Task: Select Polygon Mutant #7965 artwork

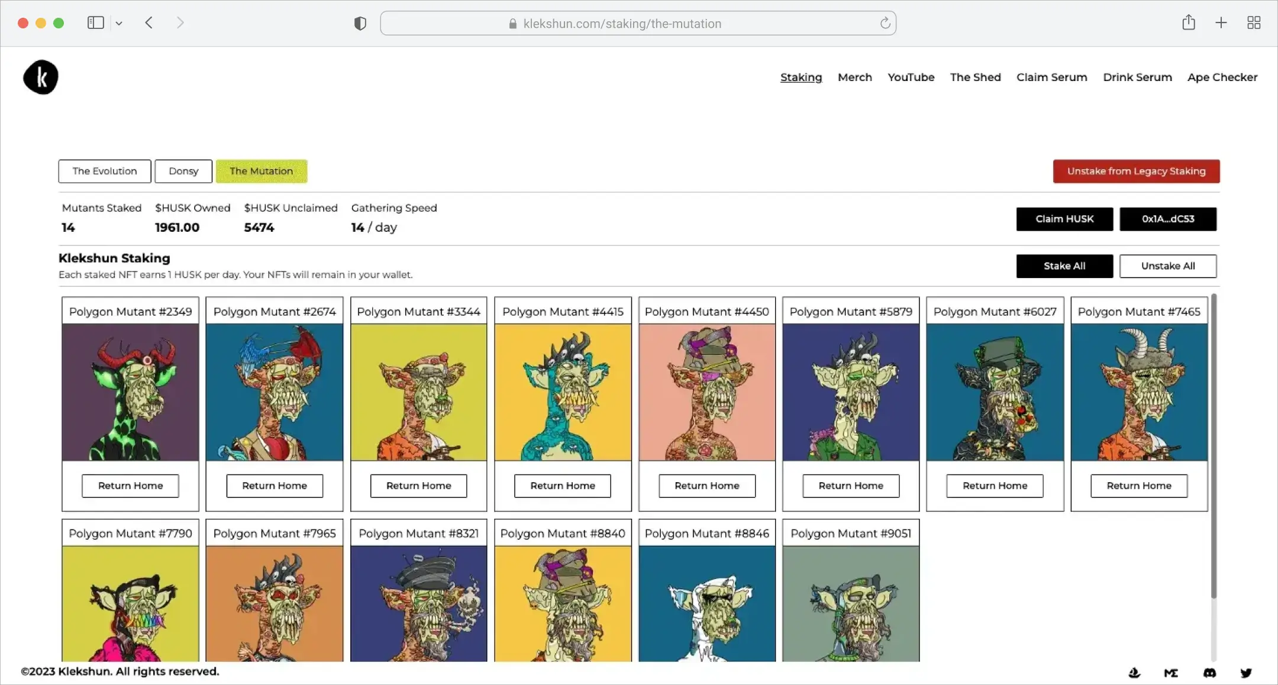Action: [275, 603]
